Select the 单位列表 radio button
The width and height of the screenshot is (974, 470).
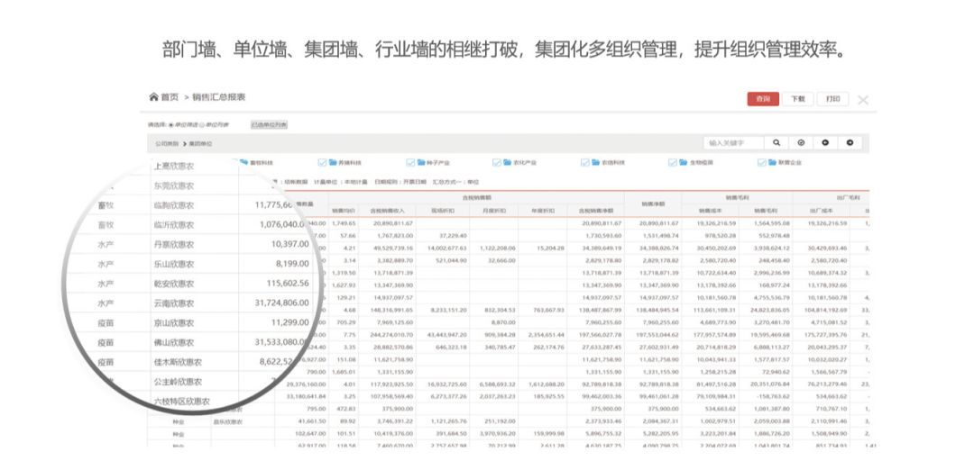pyautogui.click(x=201, y=124)
